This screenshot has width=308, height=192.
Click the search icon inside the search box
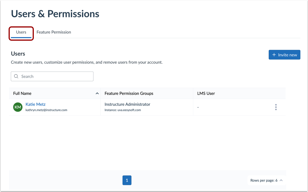(16, 76)
